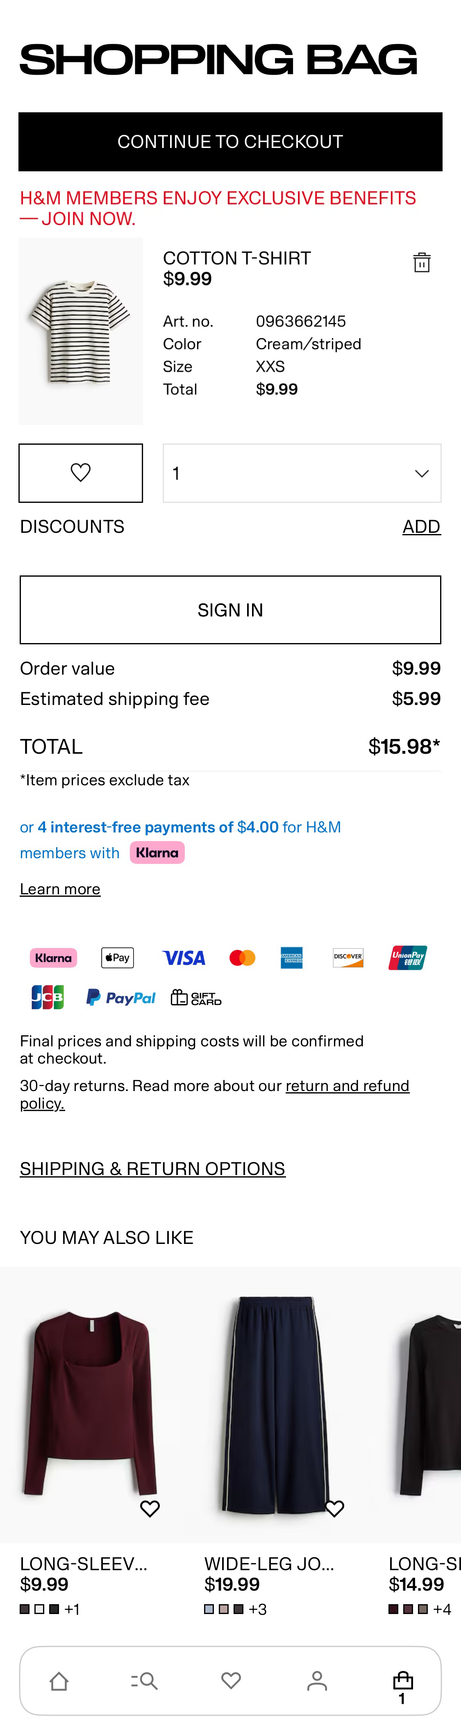Move Cotton T-Shirt to favorites

[x=81, y=473]
